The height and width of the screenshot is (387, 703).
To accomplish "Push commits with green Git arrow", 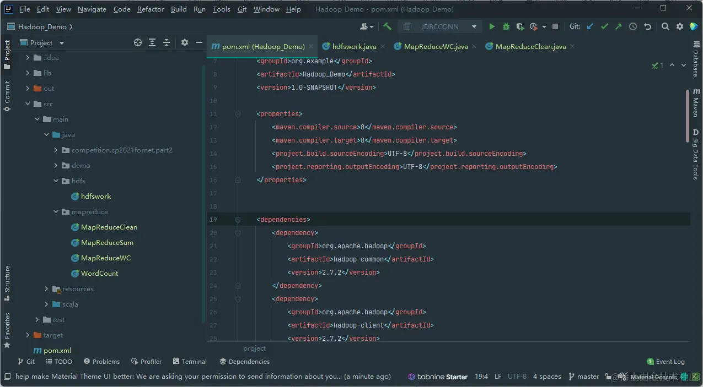I will pos(619,26).
